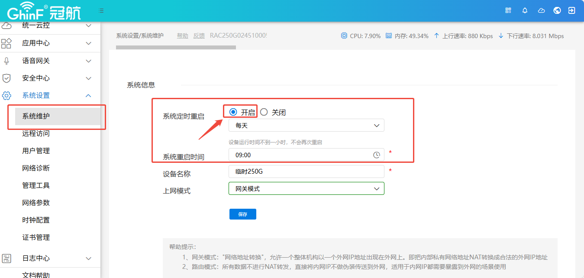This screenshot has width=584, height=278.
Task: Click the horizontal scrollbar under breadcrumb
Action: (176, 47)
